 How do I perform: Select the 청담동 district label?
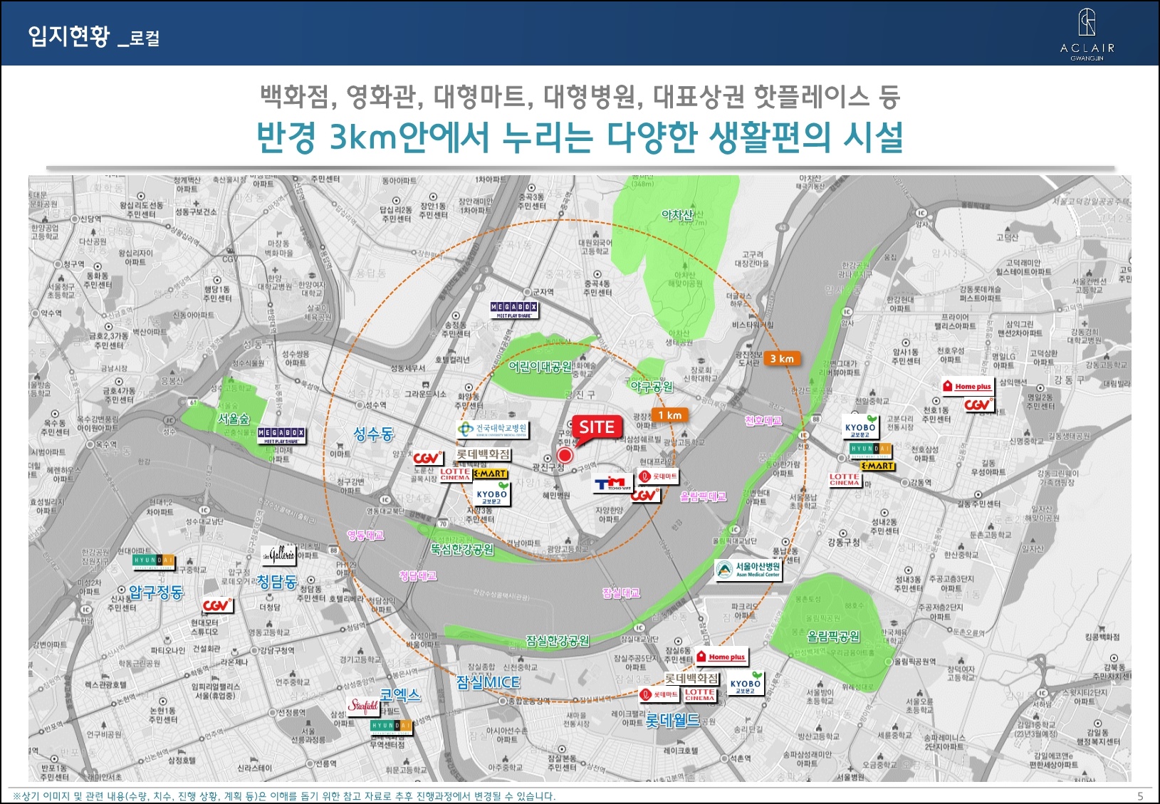point(276,582)
